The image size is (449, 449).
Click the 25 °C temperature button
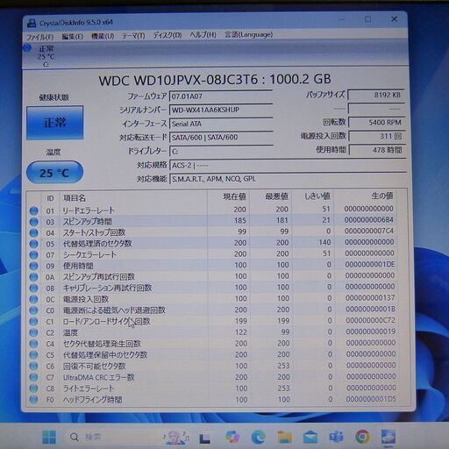click(54, 173)
